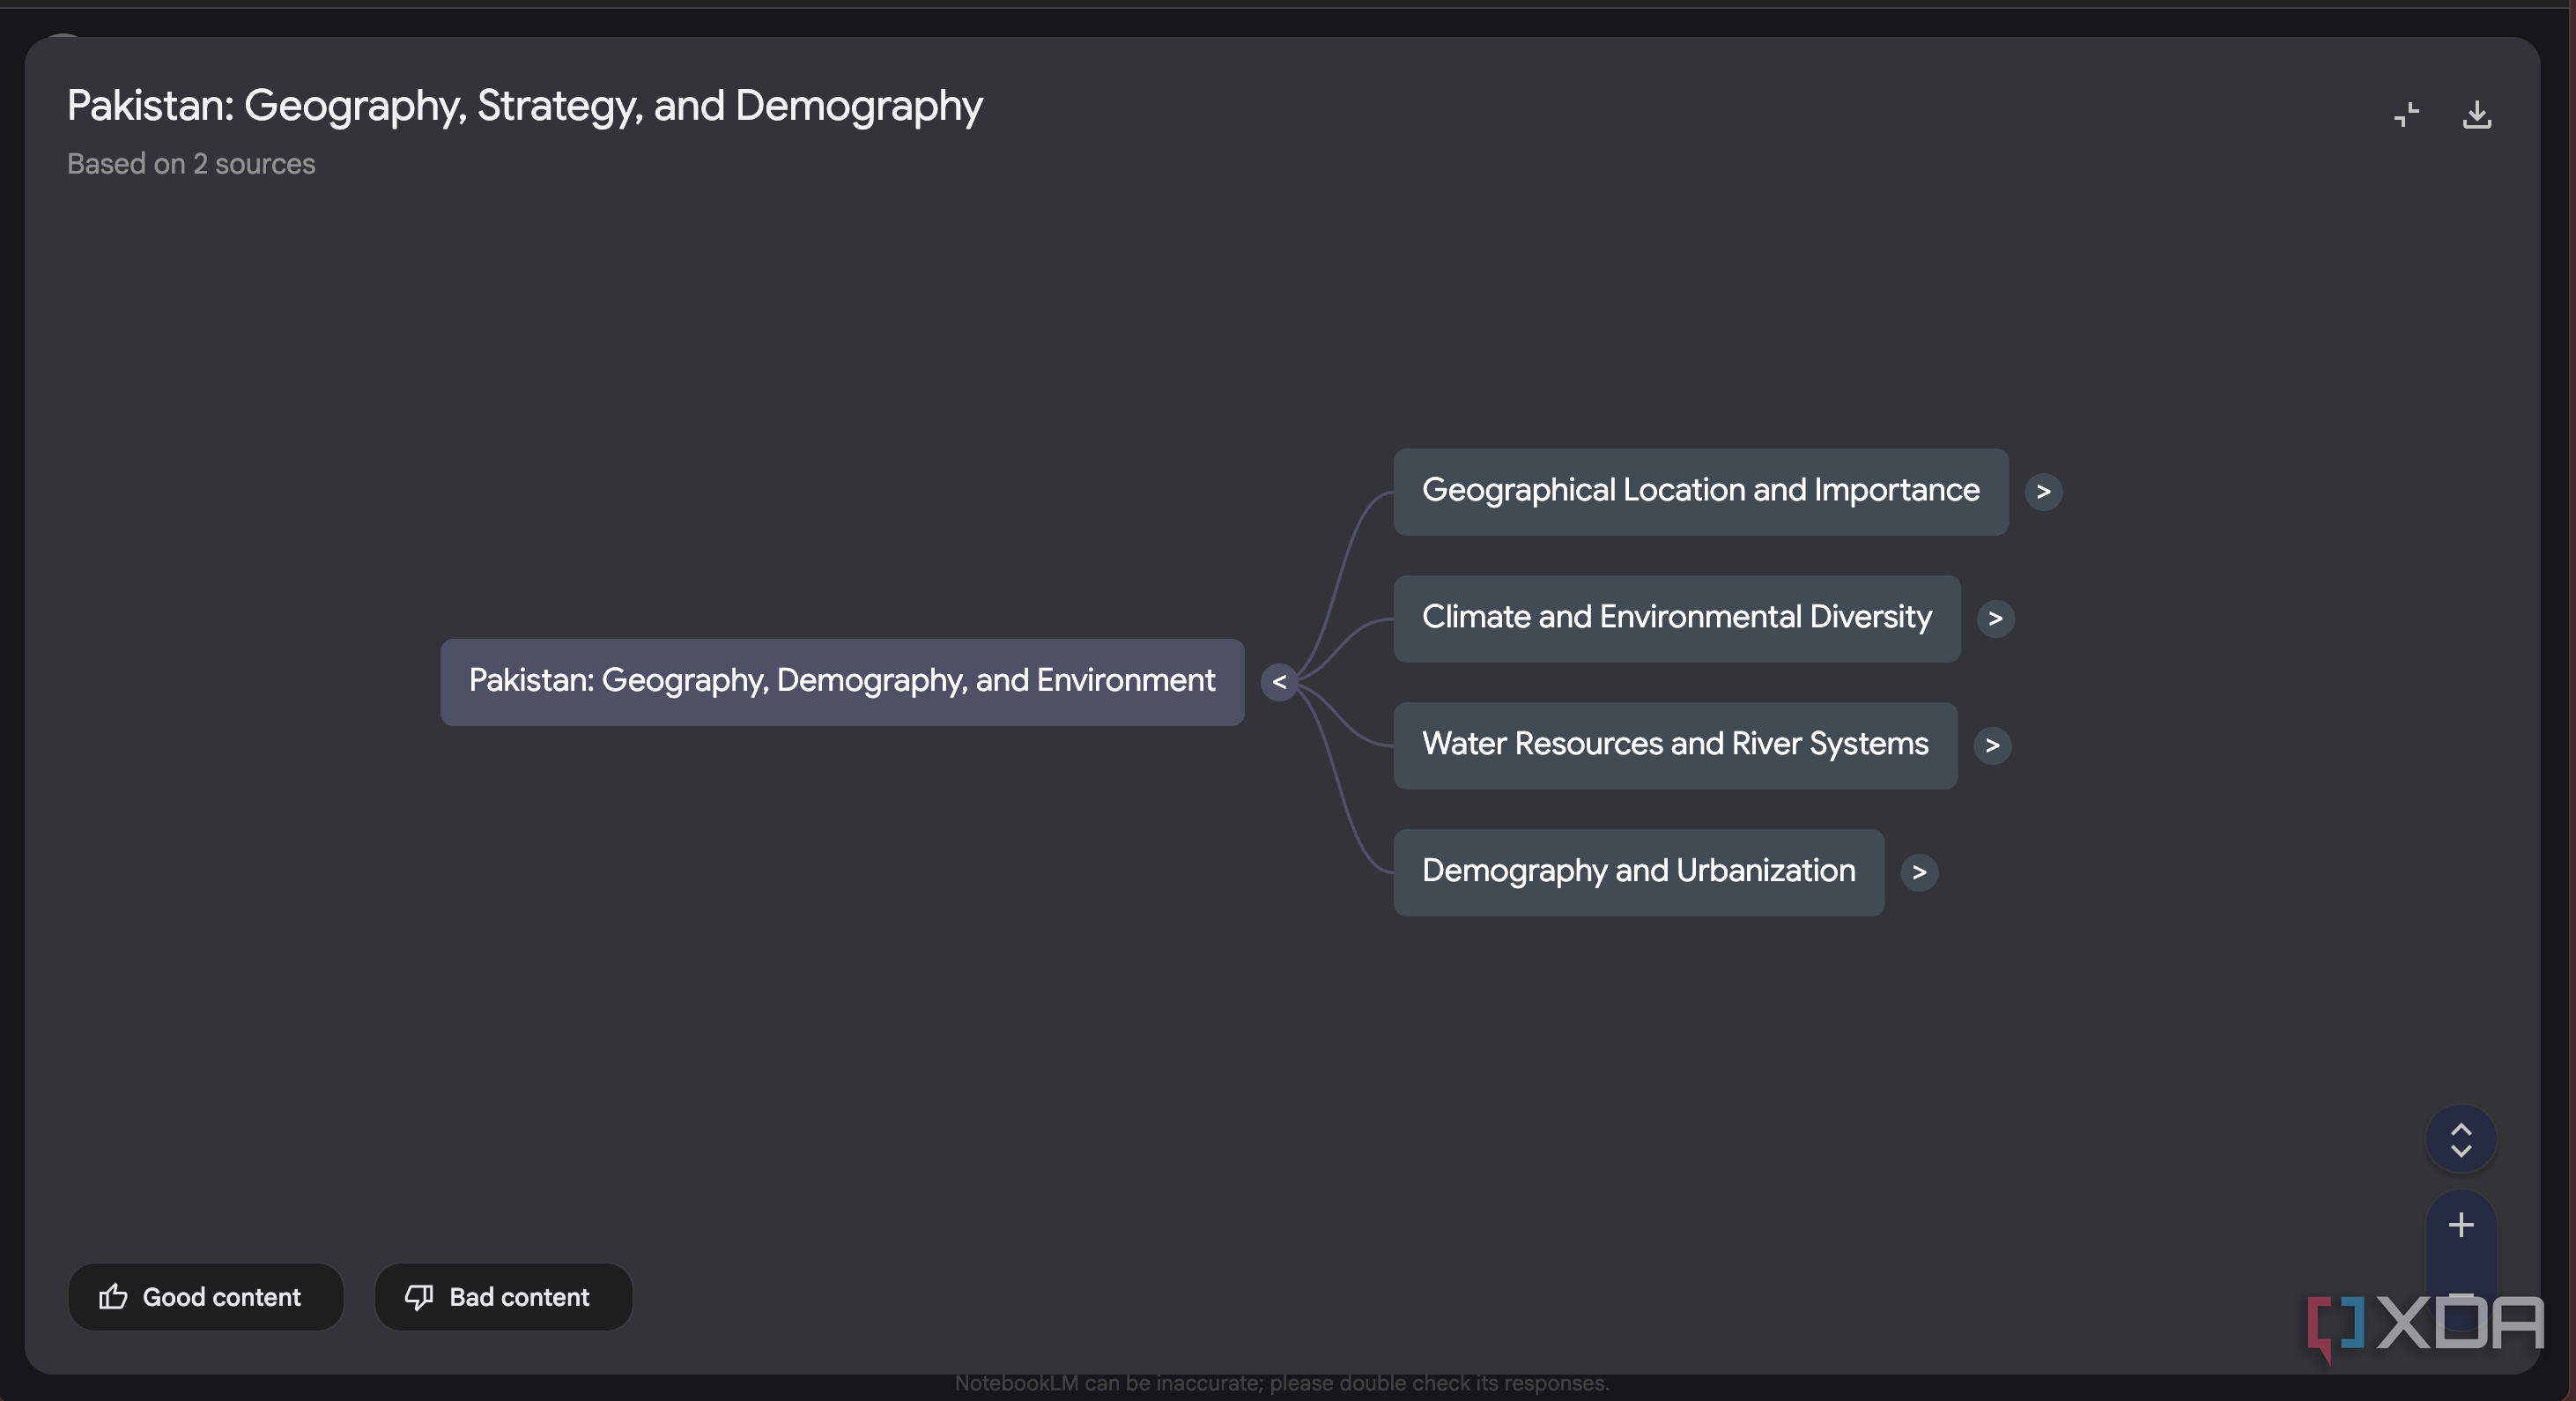Viewport: 2576px width, 1401px height.
Task: Click the title Pakistan: Geography, Strategy, and Demography
Action: 525,106
